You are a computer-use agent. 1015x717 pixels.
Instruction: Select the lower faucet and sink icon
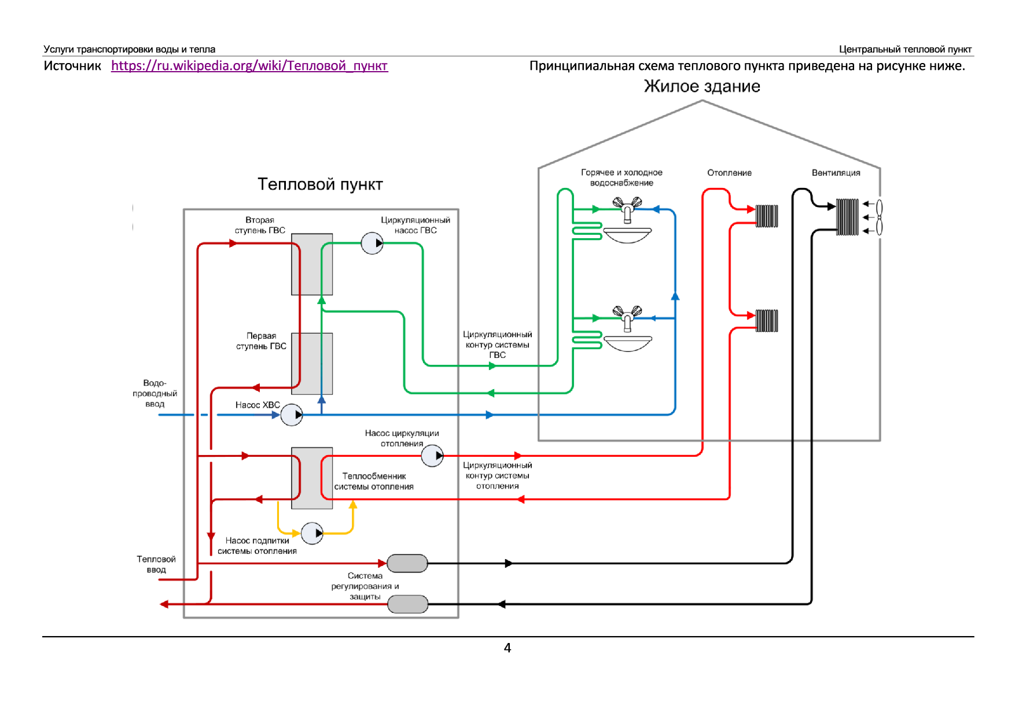click(627, 329)
